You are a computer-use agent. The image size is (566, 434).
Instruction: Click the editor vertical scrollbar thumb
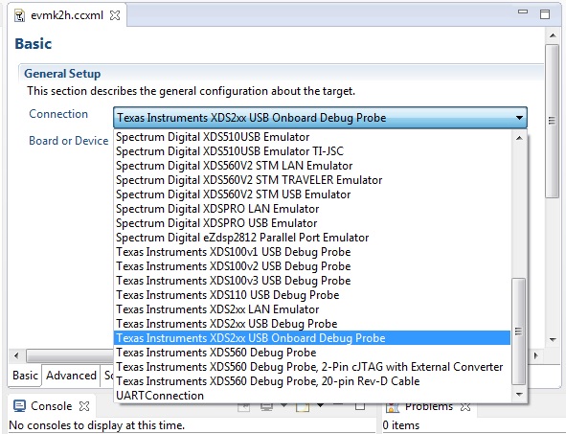552,121
